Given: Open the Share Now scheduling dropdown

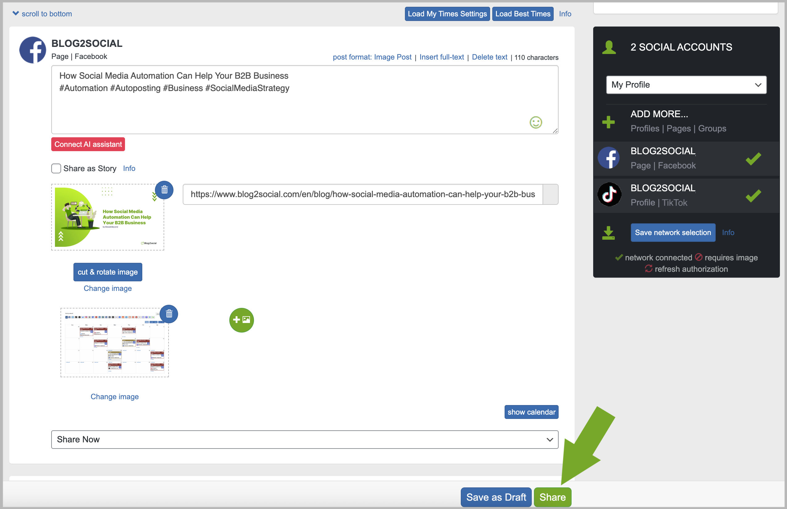Looking at the screenshot, I should (305, 439).
